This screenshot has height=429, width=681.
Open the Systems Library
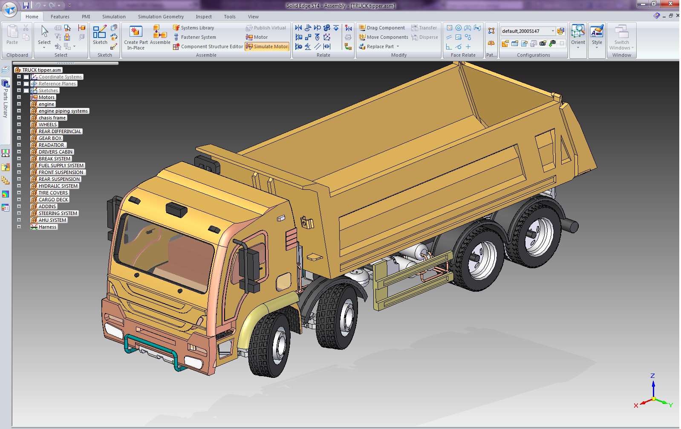193,28
